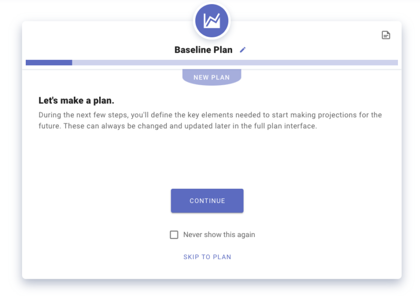This screenshot has height=296, width=420.
Task: Select the circular chart badge above title
Action: tap(212, 21)
